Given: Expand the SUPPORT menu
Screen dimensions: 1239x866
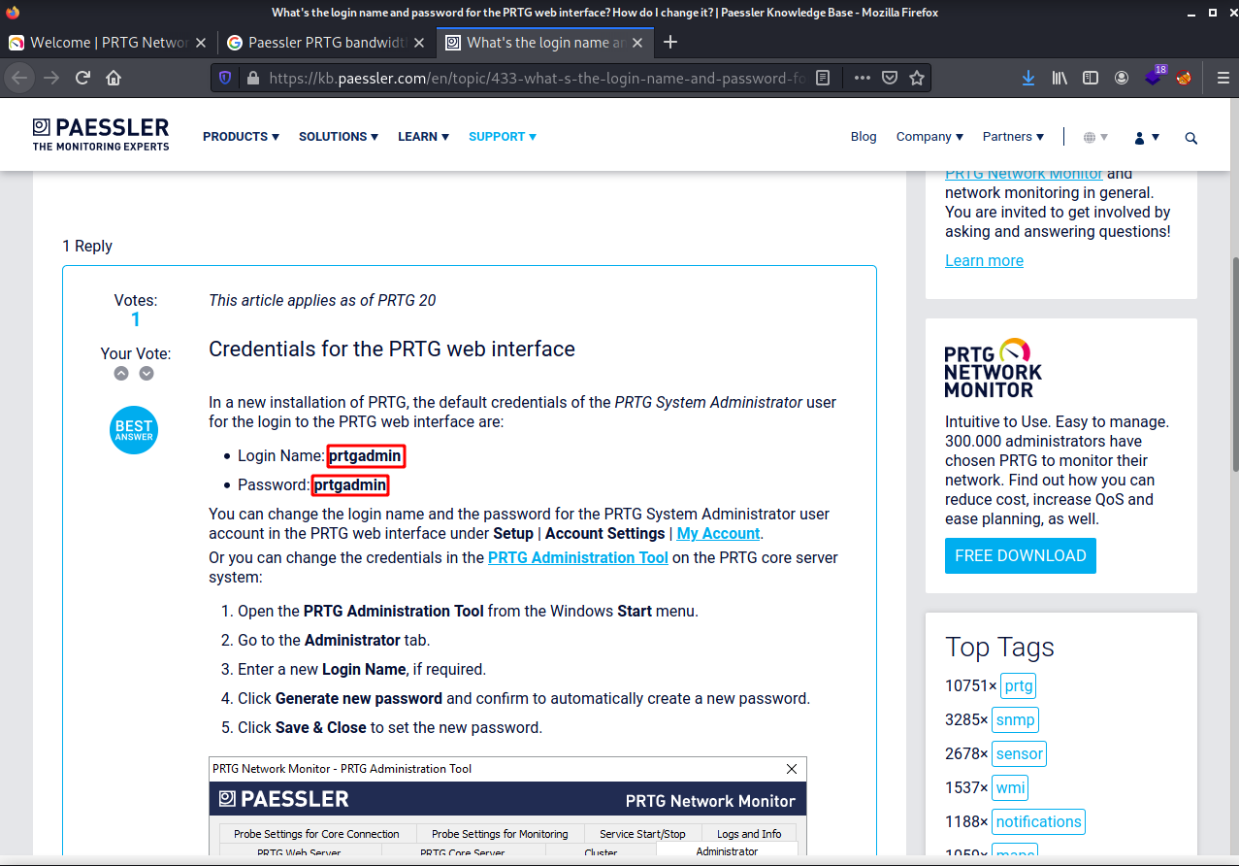Looking at the screenshot, I should (503, 137).
